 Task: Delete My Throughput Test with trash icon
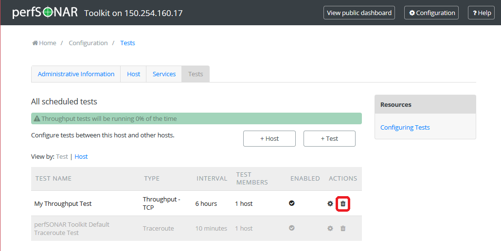click(343, 203)
